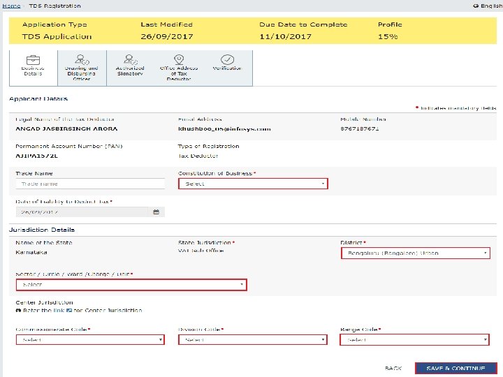Click the checkmark Verification icon
Screen dimensions: 503x377
(228, 59)
